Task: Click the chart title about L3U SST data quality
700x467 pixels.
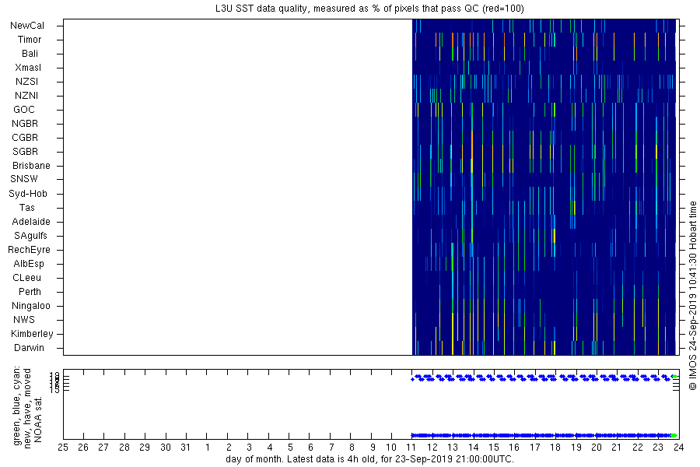Action: click(x=369, y=9)
